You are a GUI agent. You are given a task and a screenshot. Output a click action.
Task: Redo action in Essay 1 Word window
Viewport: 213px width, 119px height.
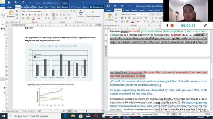click(23, 2)
